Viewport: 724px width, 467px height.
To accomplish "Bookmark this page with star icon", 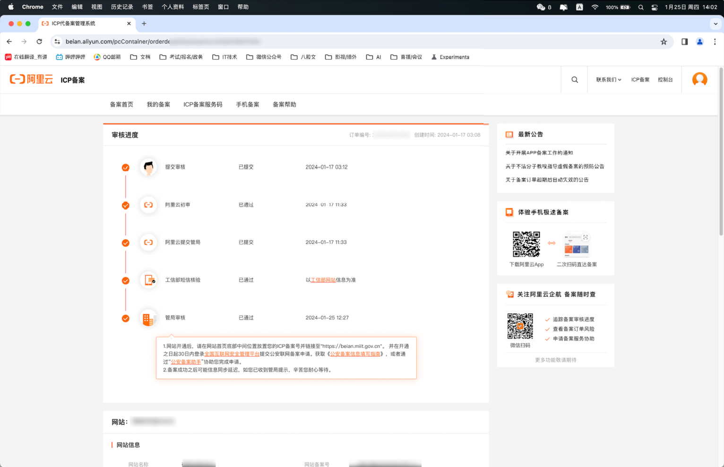I will pyautogui.click(x=664, y=42).
